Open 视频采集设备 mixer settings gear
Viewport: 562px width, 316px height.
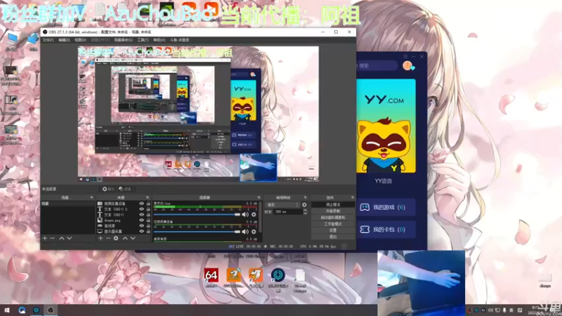pyautogui.click(x=254, y=232)
